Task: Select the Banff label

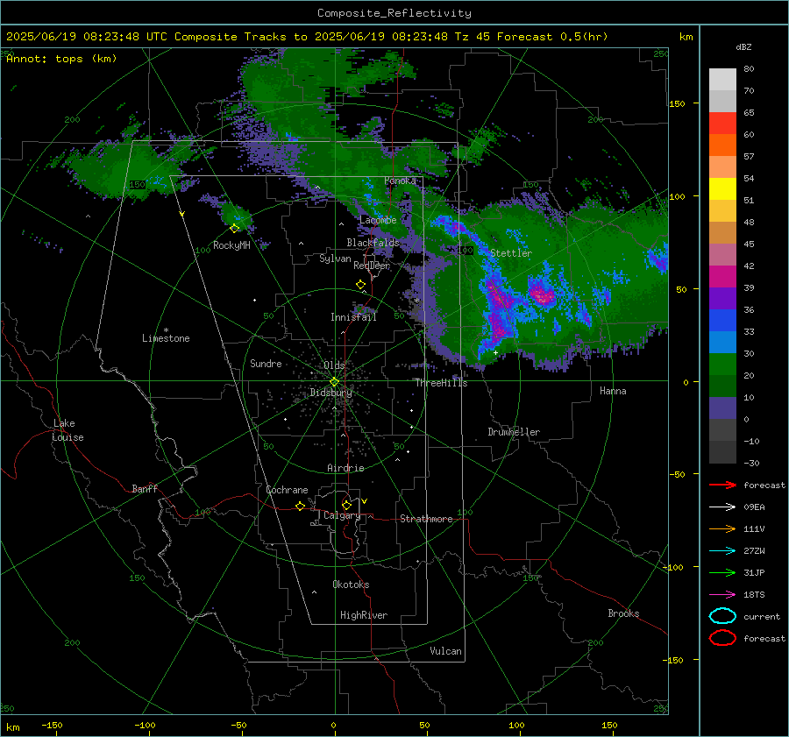Action: point(145,489)
